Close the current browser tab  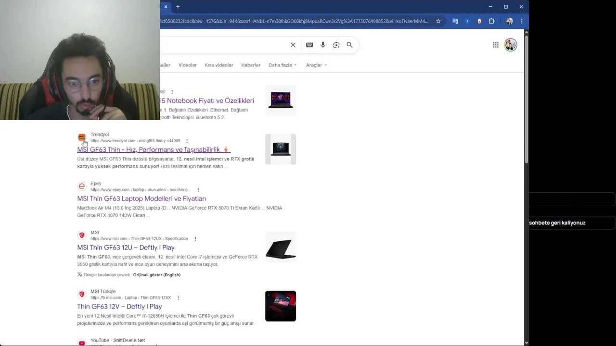pyautogui.click(x=166, y=7)
